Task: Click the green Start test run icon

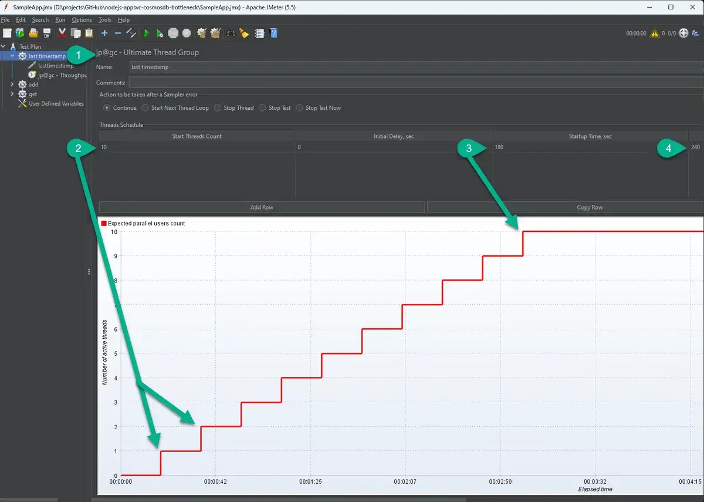Action: [x=147, y=33]
